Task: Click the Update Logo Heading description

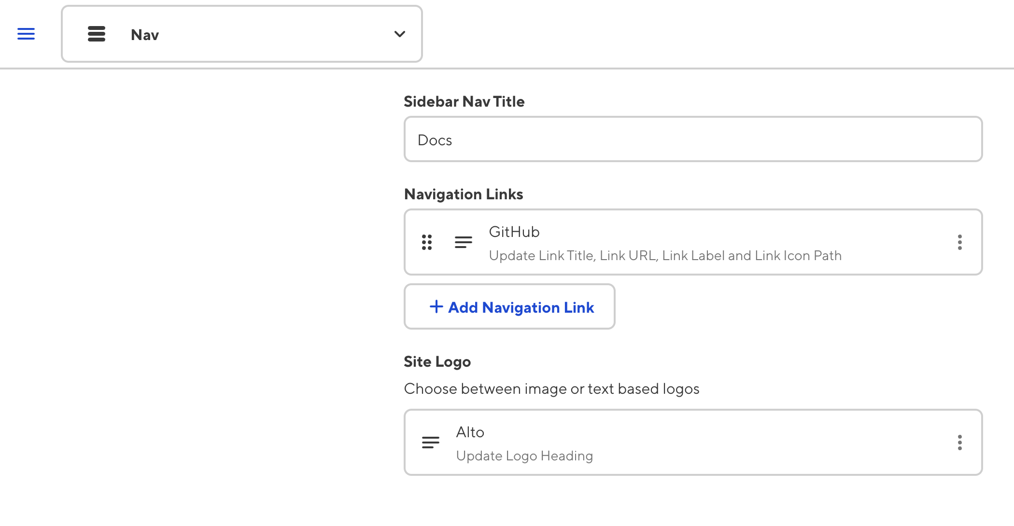Action: [524, 456]
